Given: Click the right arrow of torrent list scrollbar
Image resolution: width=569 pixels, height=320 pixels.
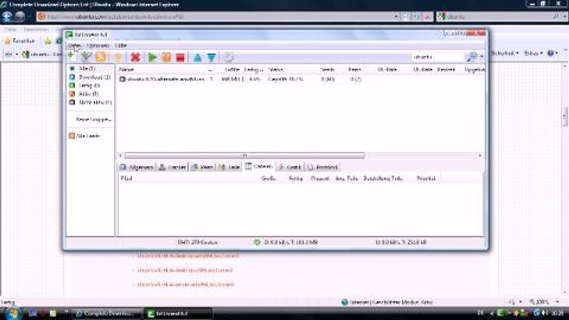Looking at the screenshot, I should (x=480, y=156).
